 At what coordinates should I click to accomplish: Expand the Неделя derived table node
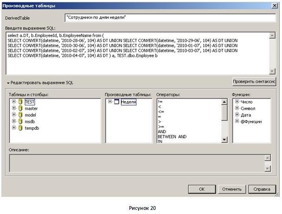pyautogui.click(x=110, y=101)
